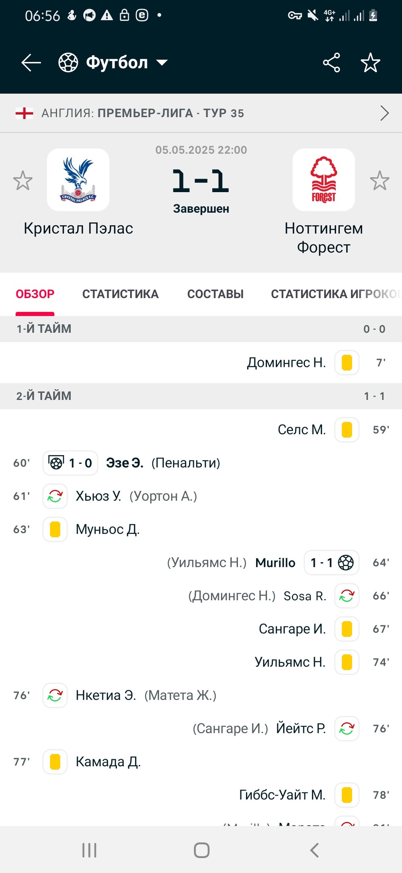The width and height of the screenshot is (402, 873).
Task: Open the share icon
Action: coord(331,63)
